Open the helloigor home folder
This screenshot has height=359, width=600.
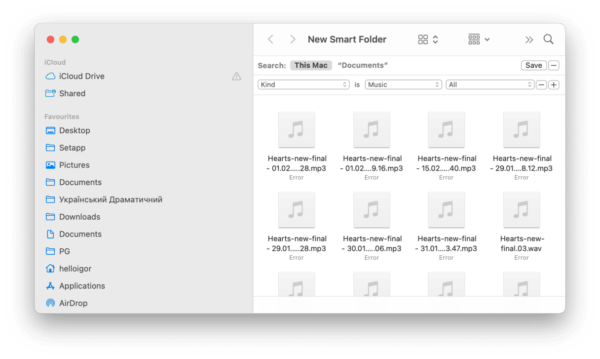(x=75, y=269)
